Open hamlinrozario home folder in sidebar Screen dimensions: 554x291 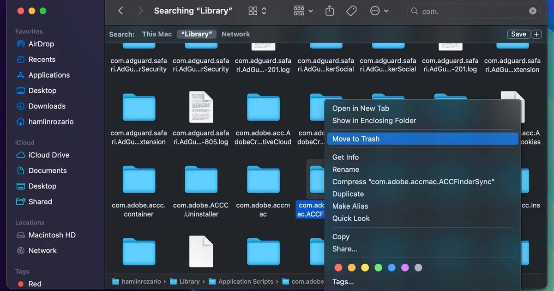click(x=51, y=122)
